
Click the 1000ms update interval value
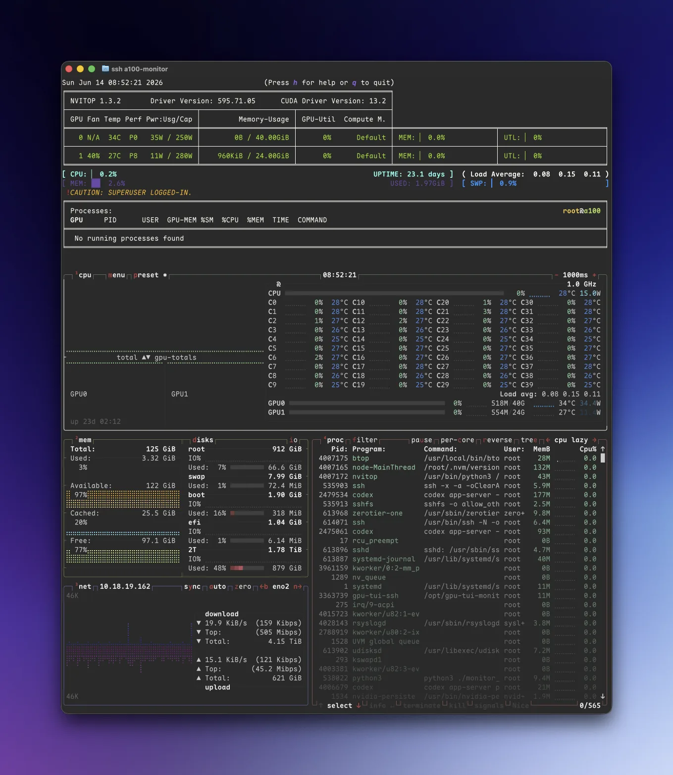point(575,275)
